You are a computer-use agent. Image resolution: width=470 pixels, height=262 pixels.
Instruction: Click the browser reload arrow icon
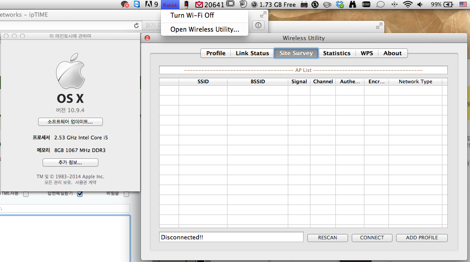pos(136,25)
